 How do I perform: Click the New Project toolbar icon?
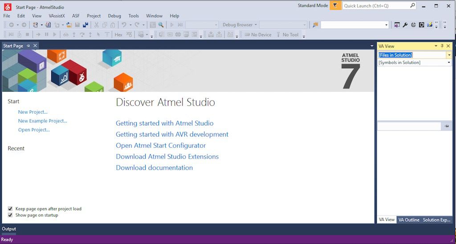pos(35,25)
